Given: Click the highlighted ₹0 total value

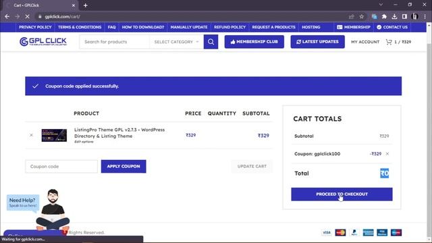Looking at the screenshot, I should [384, 173].
